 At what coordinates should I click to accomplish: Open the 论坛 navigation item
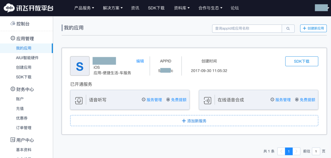(x=235, y=8)
